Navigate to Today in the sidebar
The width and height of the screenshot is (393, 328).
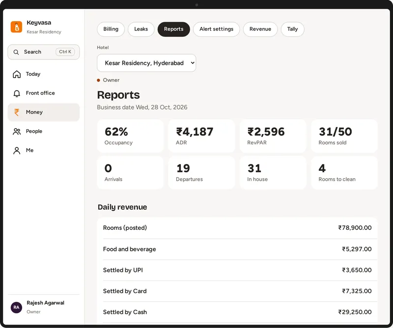pyautogui.click(x=44, y=74)
